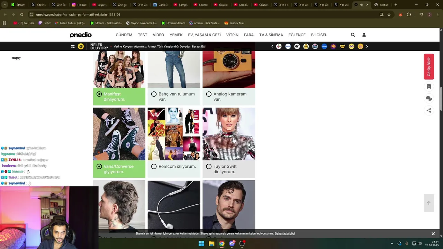
Task: Open the YEMEK menu
Action: pyautogui.click(x=176, y=35)
